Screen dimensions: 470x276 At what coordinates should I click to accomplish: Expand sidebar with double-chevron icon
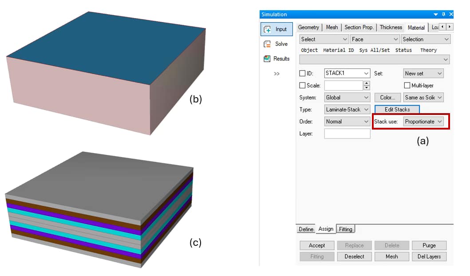[276, 74]
